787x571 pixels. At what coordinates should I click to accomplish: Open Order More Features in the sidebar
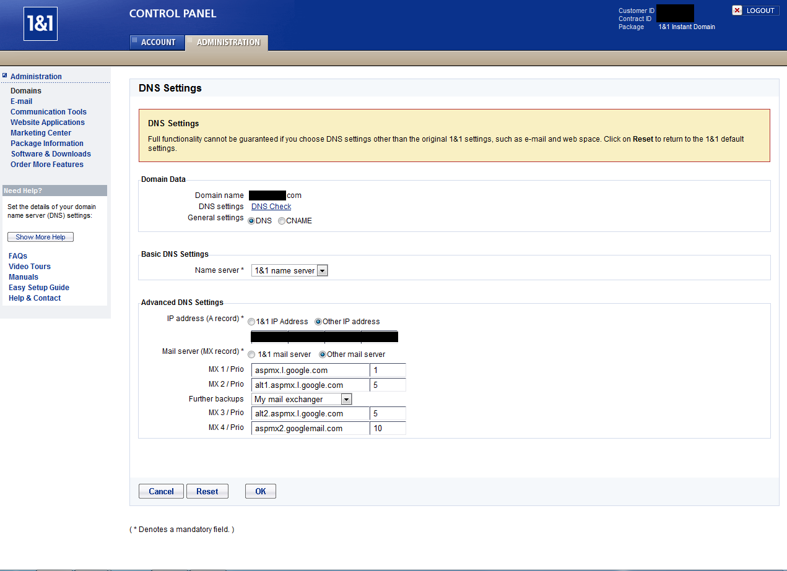(x=47, y=165)
